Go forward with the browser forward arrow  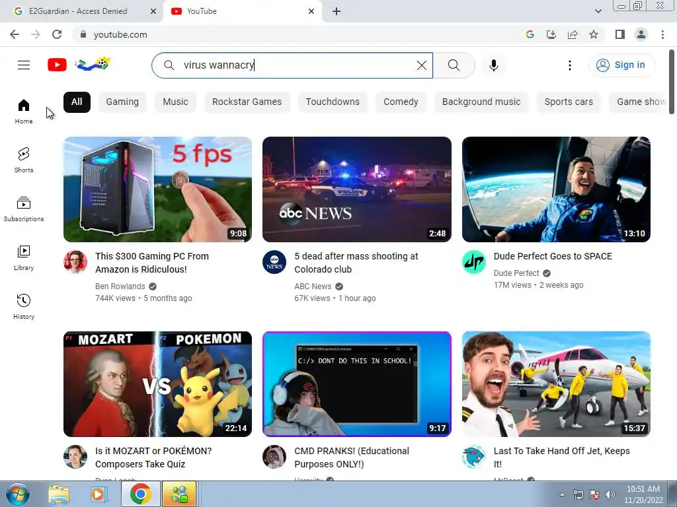click(36, 34)
